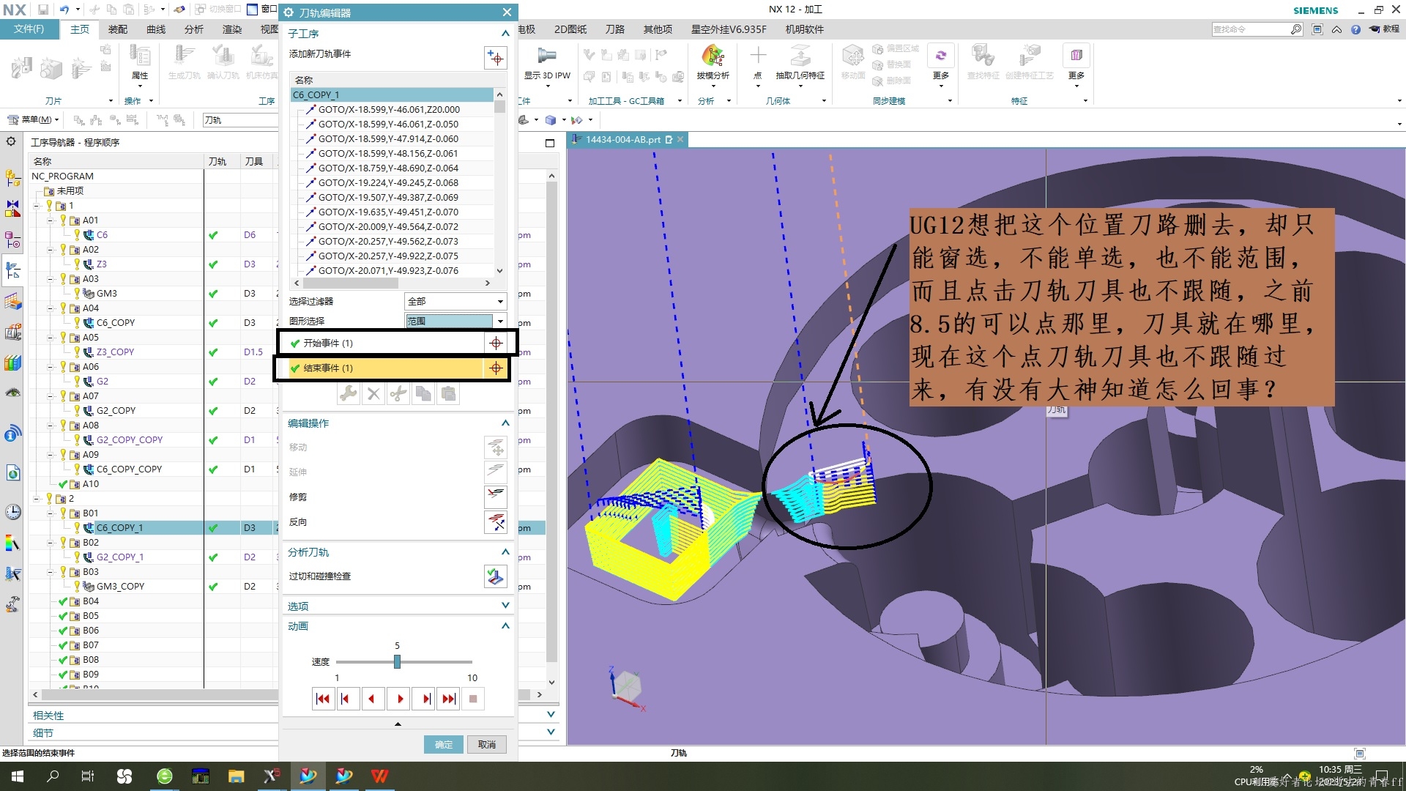Click the 更多 button in 同步建模 group
This screenshot has width=1406, height=791.
941,63
